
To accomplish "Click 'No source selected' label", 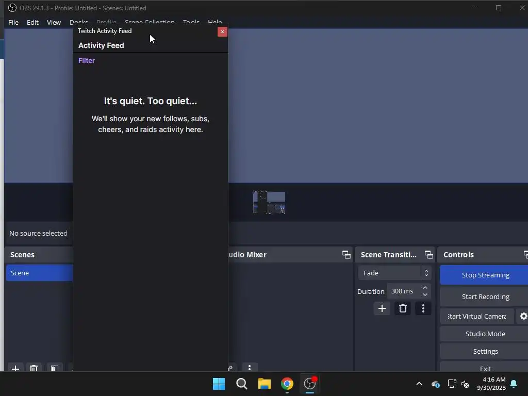I will 38,233.
